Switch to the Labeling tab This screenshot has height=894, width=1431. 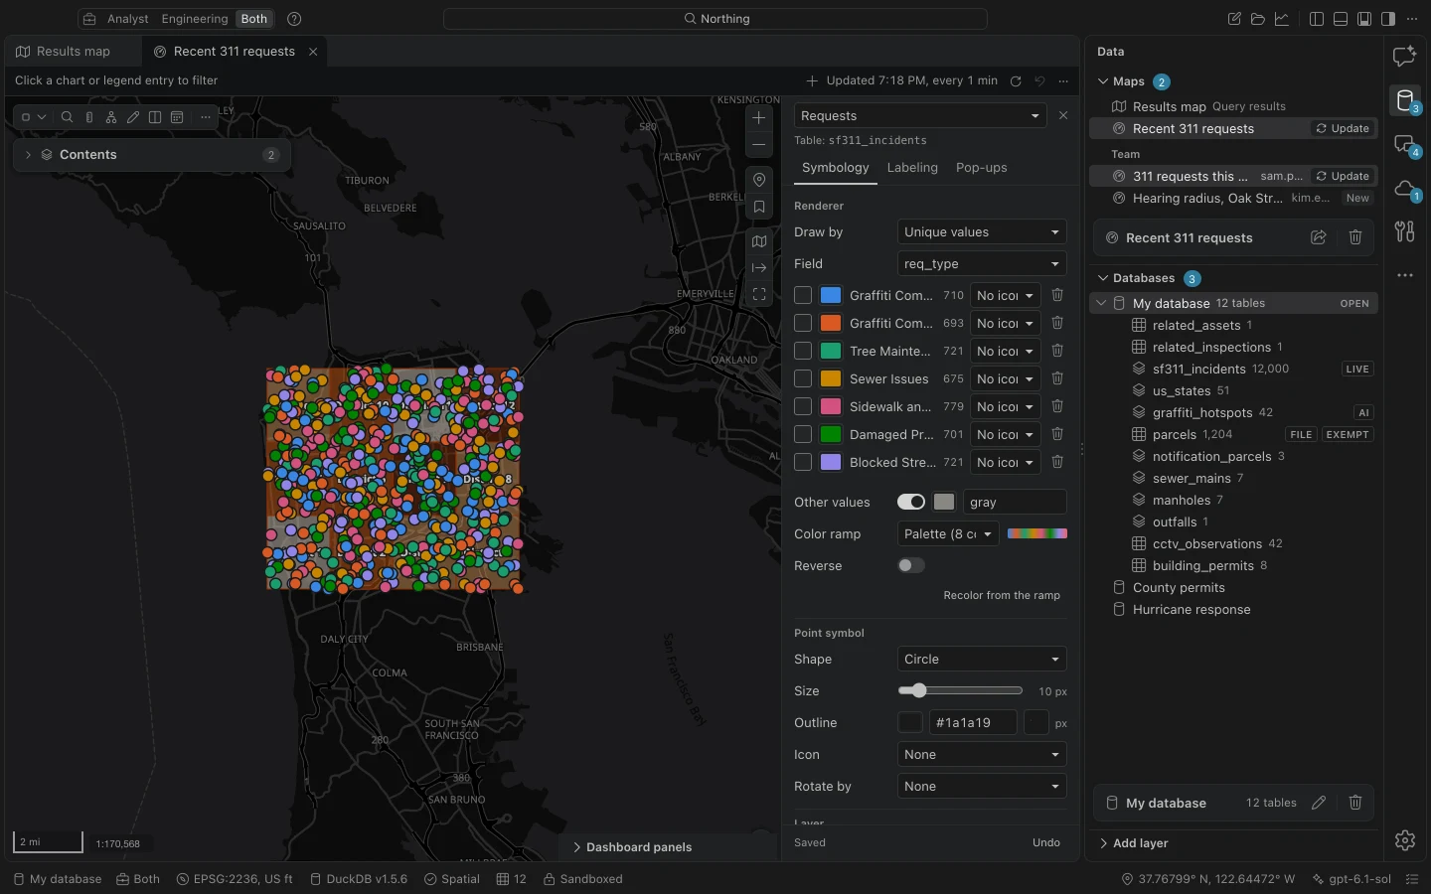pyautogui.click(x=912, y=168)
